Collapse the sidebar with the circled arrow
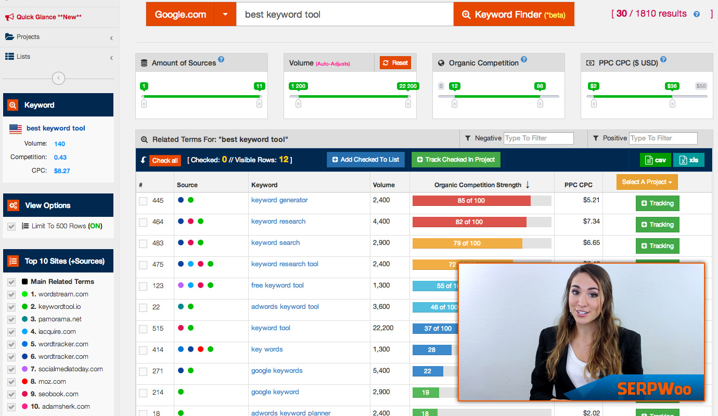The height and width of the screenshot is (416, 718). click(59, 79)
